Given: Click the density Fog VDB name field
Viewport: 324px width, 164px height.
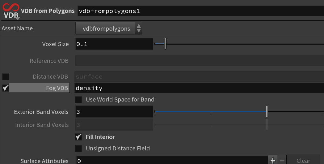Looking at the screenshot, I should [x=200, y=88].
